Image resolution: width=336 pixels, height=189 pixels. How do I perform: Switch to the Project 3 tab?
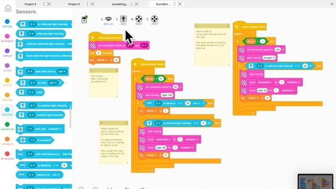(x=74, y=4)
